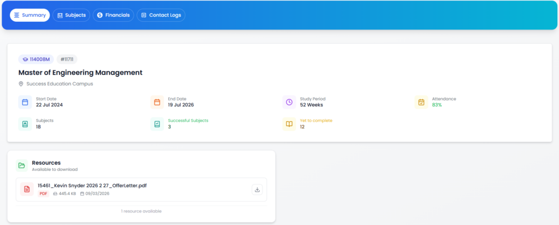Click the red PDF file icon
The image size is (559, 225).
[26, 190]
